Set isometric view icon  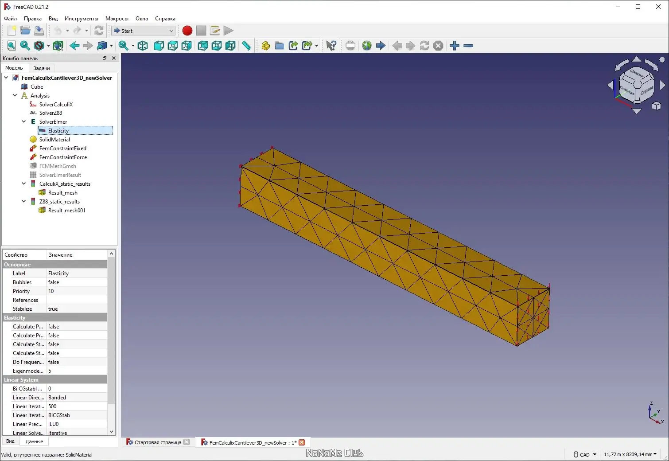click(x=143, y=46)
